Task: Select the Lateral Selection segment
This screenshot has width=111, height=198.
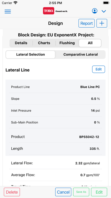Action: (30, 55)
